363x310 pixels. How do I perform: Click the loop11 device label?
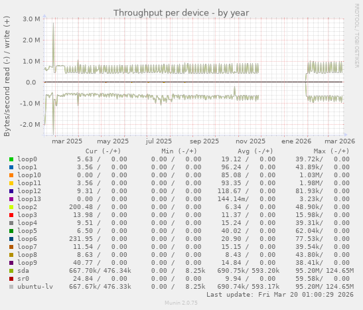tap(29, 183)
